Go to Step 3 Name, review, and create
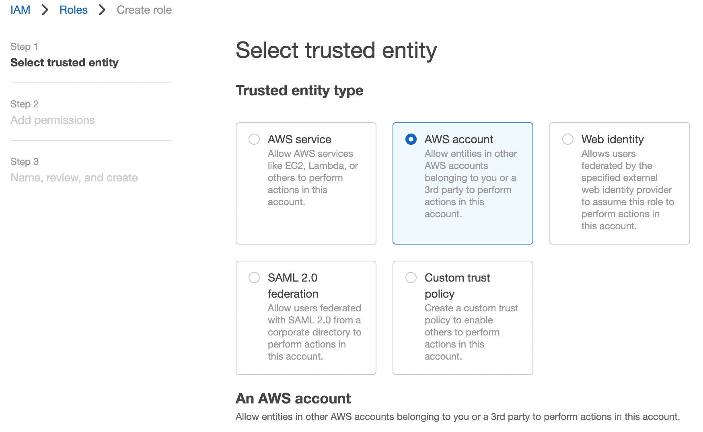This screenshot has width=703, height=432. click(74, 178)
